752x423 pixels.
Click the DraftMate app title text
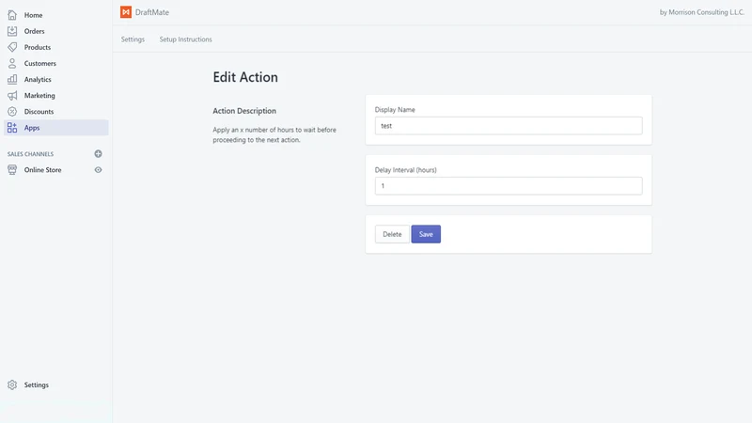[x=152, y=12]
